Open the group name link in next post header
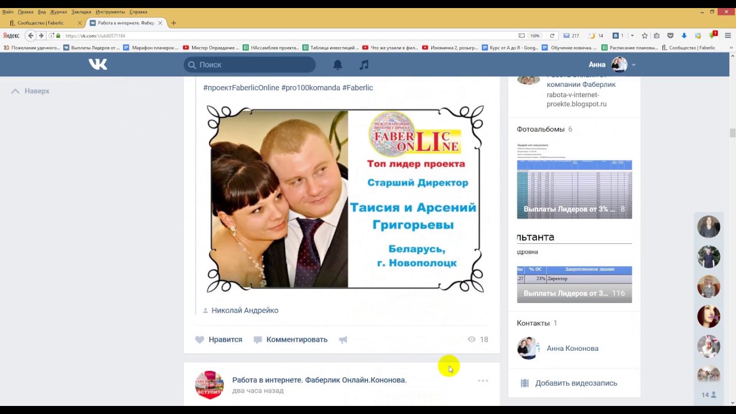 point(319,380)
